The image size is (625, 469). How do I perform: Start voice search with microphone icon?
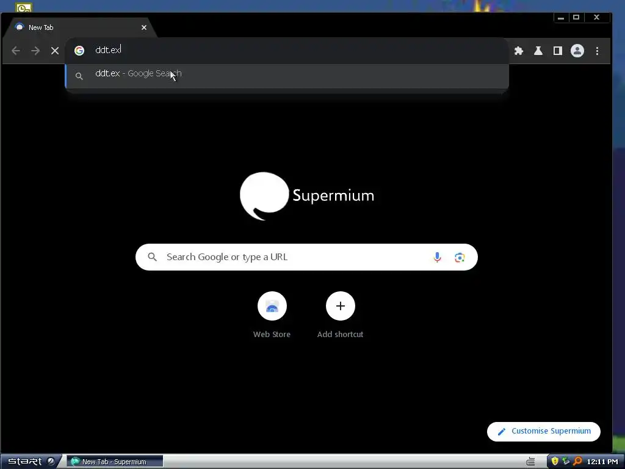pos(437,257)
